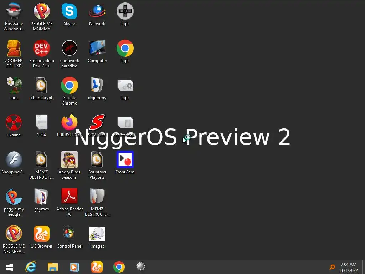Open the BossKane Windows desktop icon
The height and width of the screenshot is (274, 365).
point(14,17)
